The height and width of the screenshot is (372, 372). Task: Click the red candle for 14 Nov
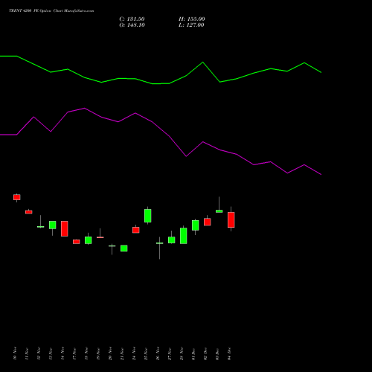[x=65, y=228]
